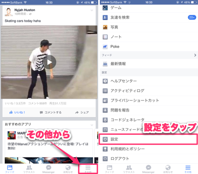This screenshot has width=198, height=174.
Task: Open 友達を検索 with 20+ badge
Action: click(149, 17)
